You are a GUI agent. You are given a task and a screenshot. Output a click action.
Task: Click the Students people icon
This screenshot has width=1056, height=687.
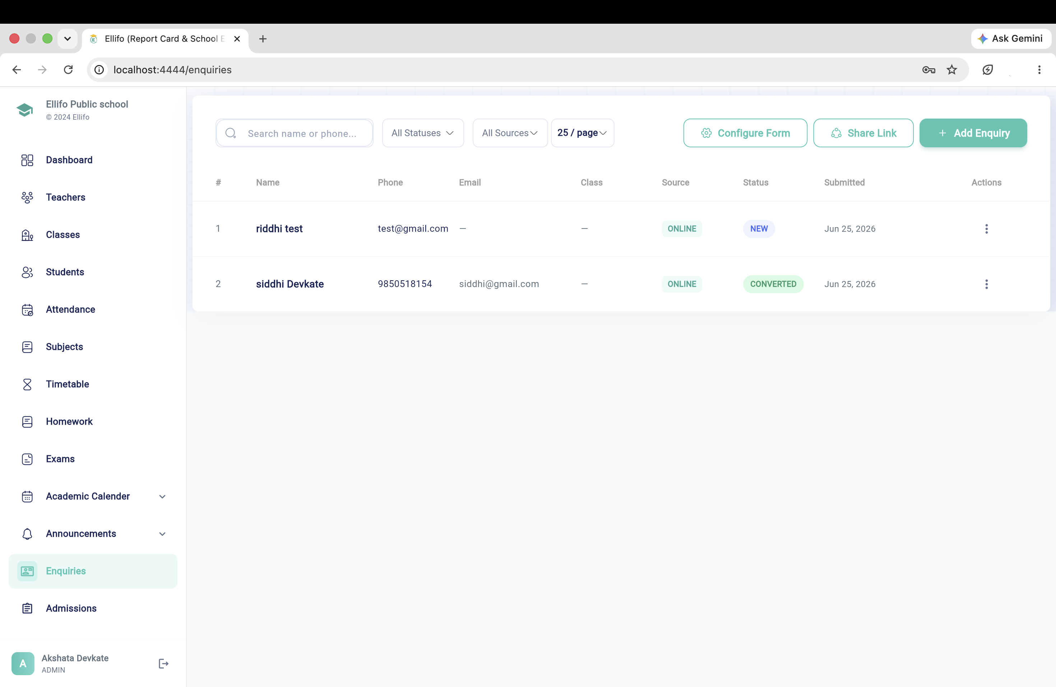point(27,272)
